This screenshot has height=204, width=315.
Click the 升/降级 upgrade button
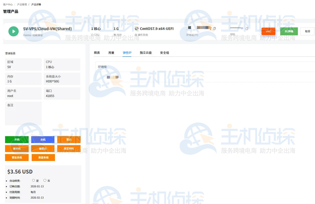[x=289, y=31]
